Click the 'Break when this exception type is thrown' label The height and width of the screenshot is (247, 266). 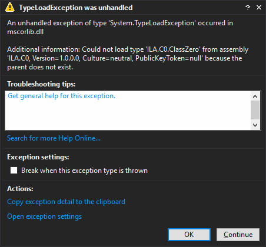[84, 171]
